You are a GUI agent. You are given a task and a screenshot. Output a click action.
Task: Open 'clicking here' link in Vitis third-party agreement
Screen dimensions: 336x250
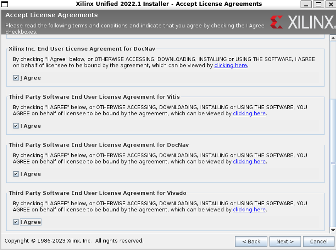[249, 113]
